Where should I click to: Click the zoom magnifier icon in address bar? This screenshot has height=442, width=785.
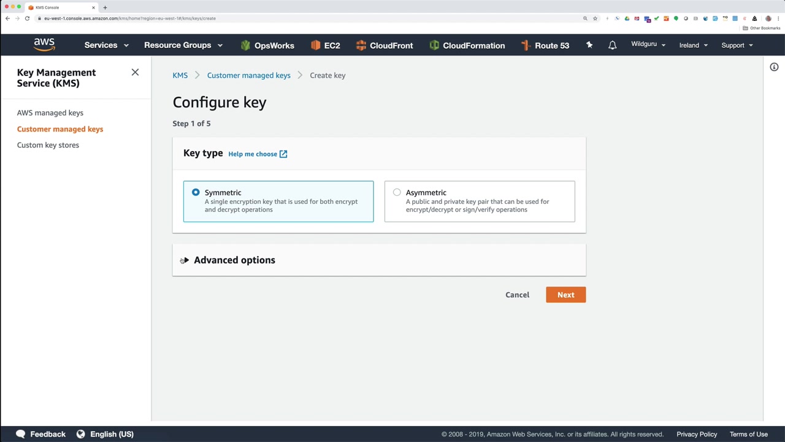(x=585, y=18)
